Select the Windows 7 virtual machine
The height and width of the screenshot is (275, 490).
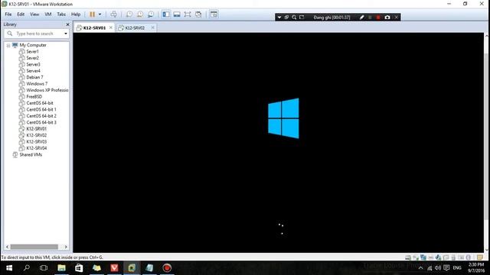click(37, 83)
